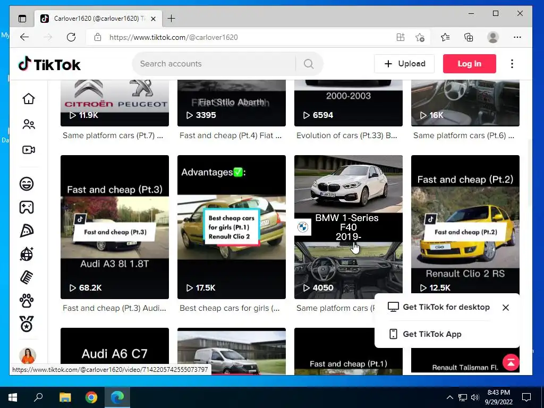The height and width of the screenshot is (408, 544).
Task: Open Windows taskbar search
Action: [x=38, y=397]
